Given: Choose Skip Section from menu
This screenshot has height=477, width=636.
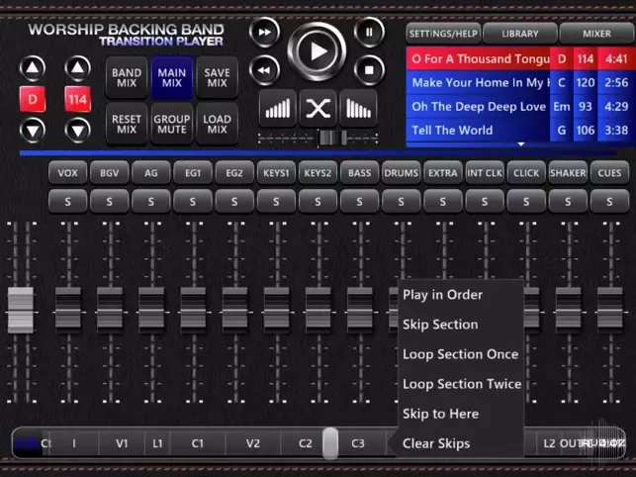Looking at the screenshot, I should coord(440,325).
